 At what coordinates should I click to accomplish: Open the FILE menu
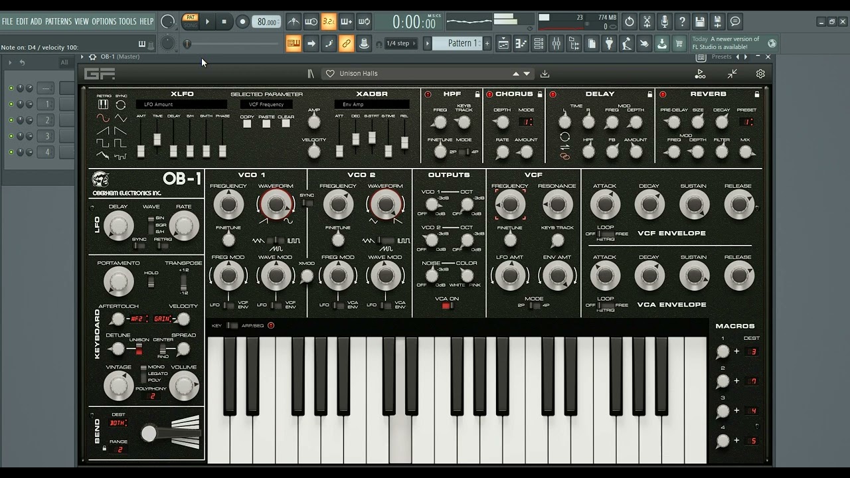tap(7, 21)
